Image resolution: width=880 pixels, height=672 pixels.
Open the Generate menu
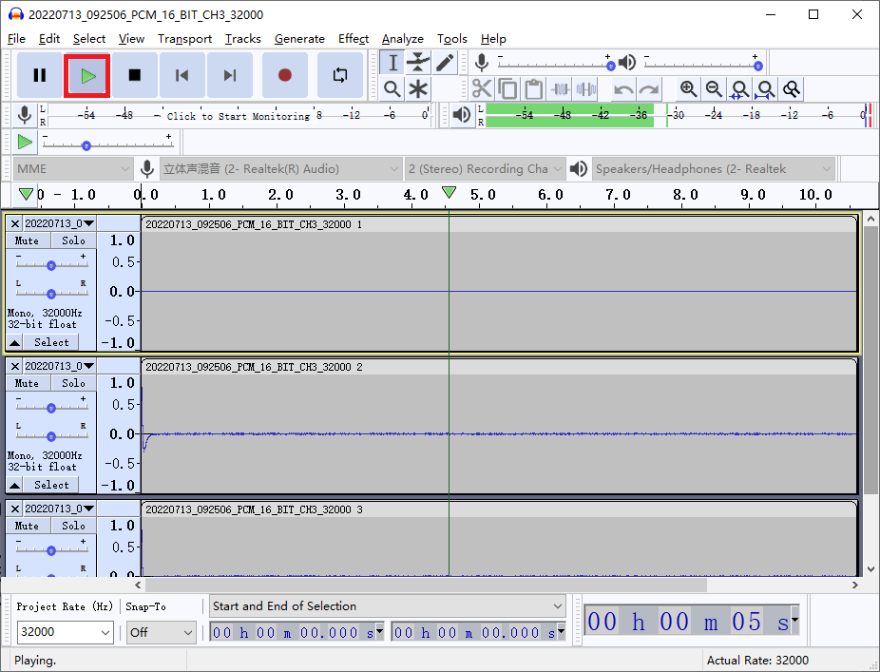click(x=299, y=39)
